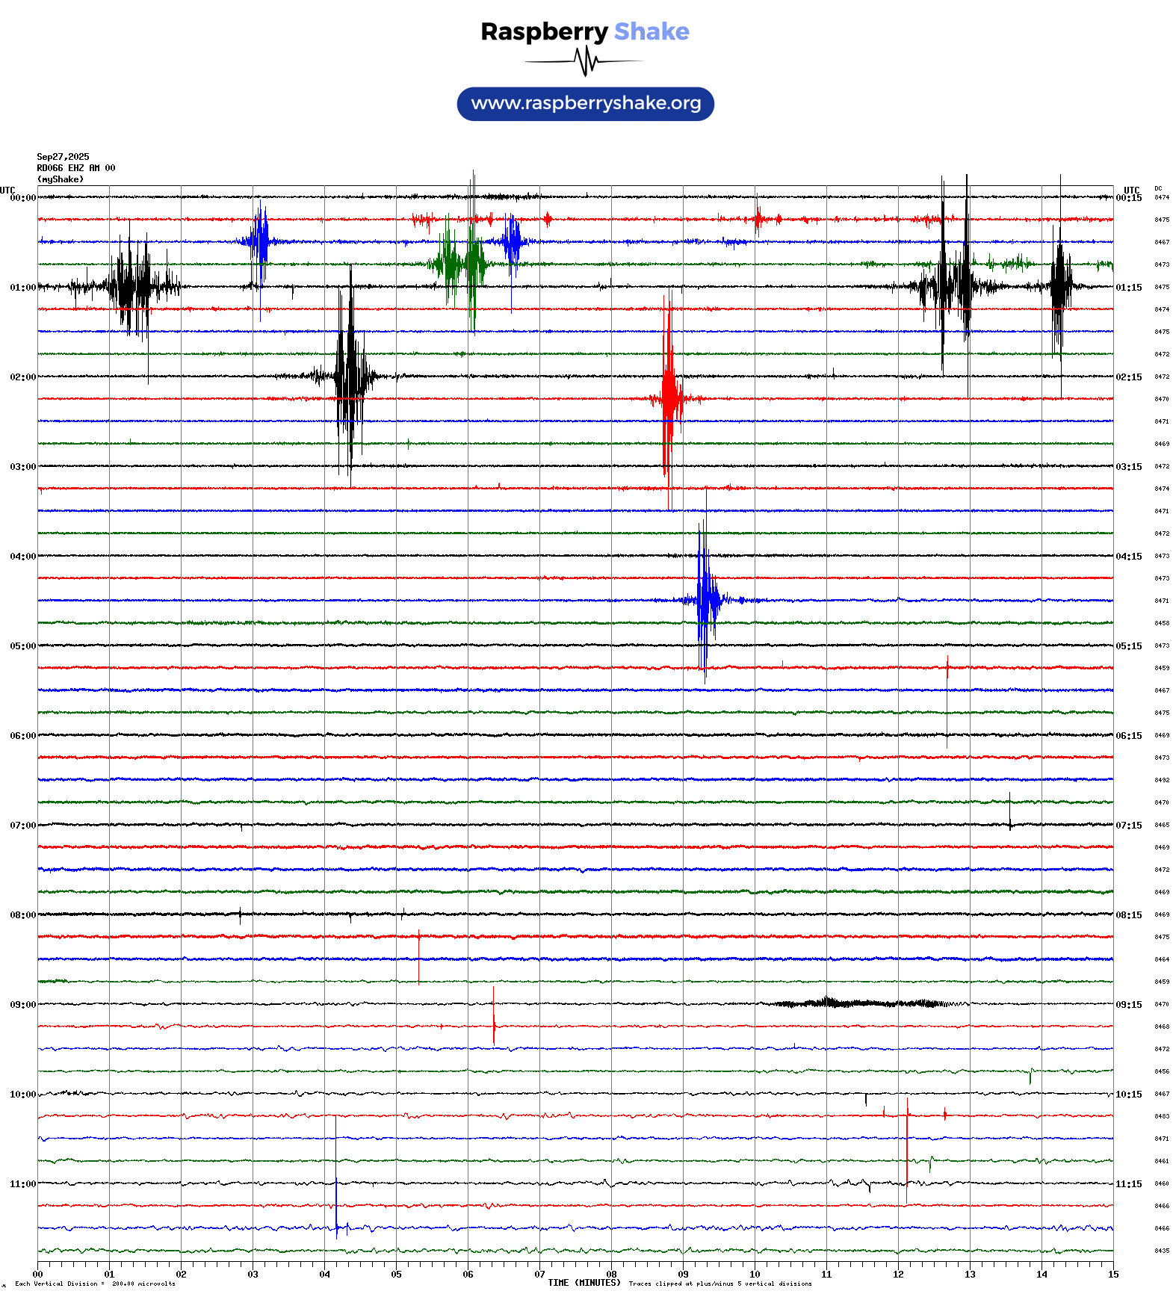Click the 04:15 time label on right axis
Viewport: 1173px width, 1294px height.
coord(1128,557)
